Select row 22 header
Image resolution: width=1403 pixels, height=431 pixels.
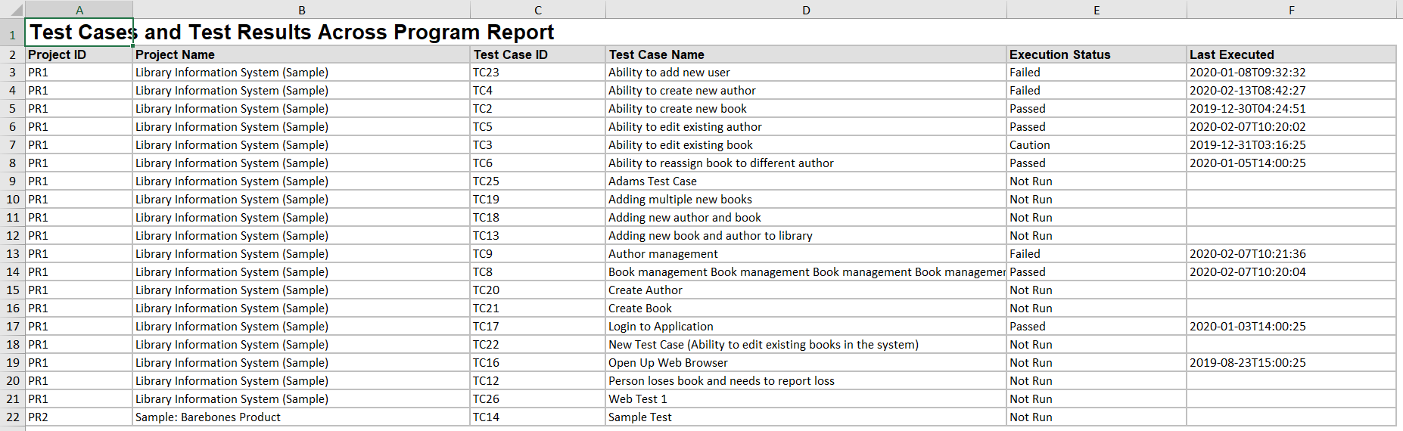[x=12, y=417]
